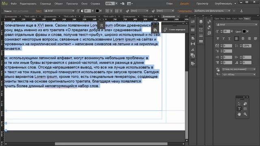This screenshot has width=260, height=146.
Task: Select the Rectangle tool in the toolbox
Action: click(245, 109)
